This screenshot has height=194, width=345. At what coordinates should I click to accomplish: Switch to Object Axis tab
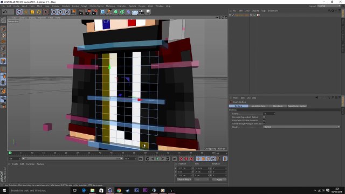278,106
